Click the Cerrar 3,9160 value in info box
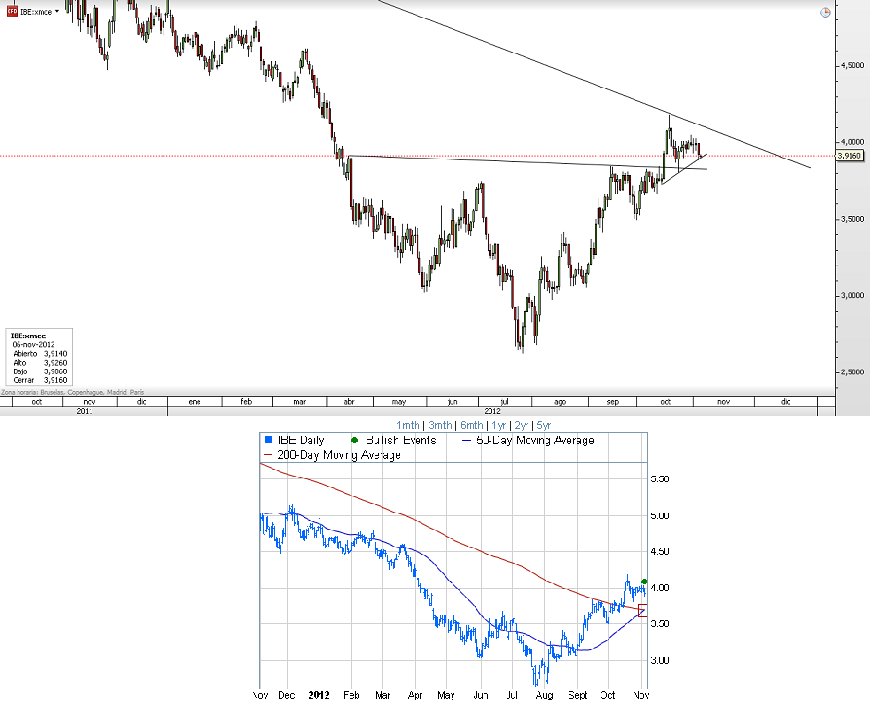 [x=55, y=380]
